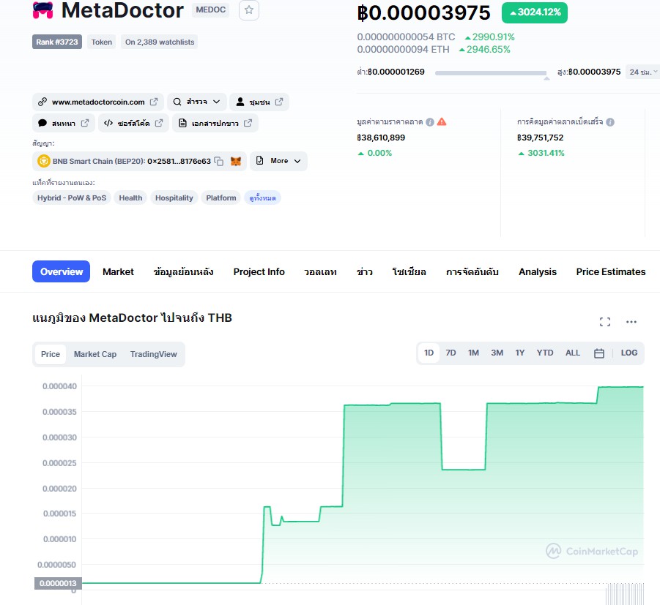Open the chart date range calendar
Screen dimensions: 660x605
coord(598,353)
